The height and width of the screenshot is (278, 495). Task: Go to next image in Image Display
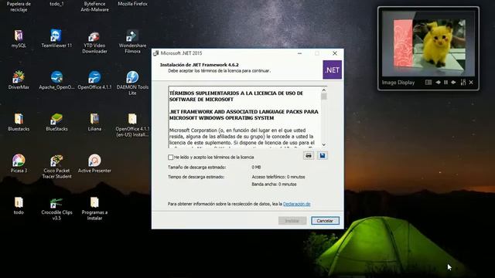[x=453, y=83]
